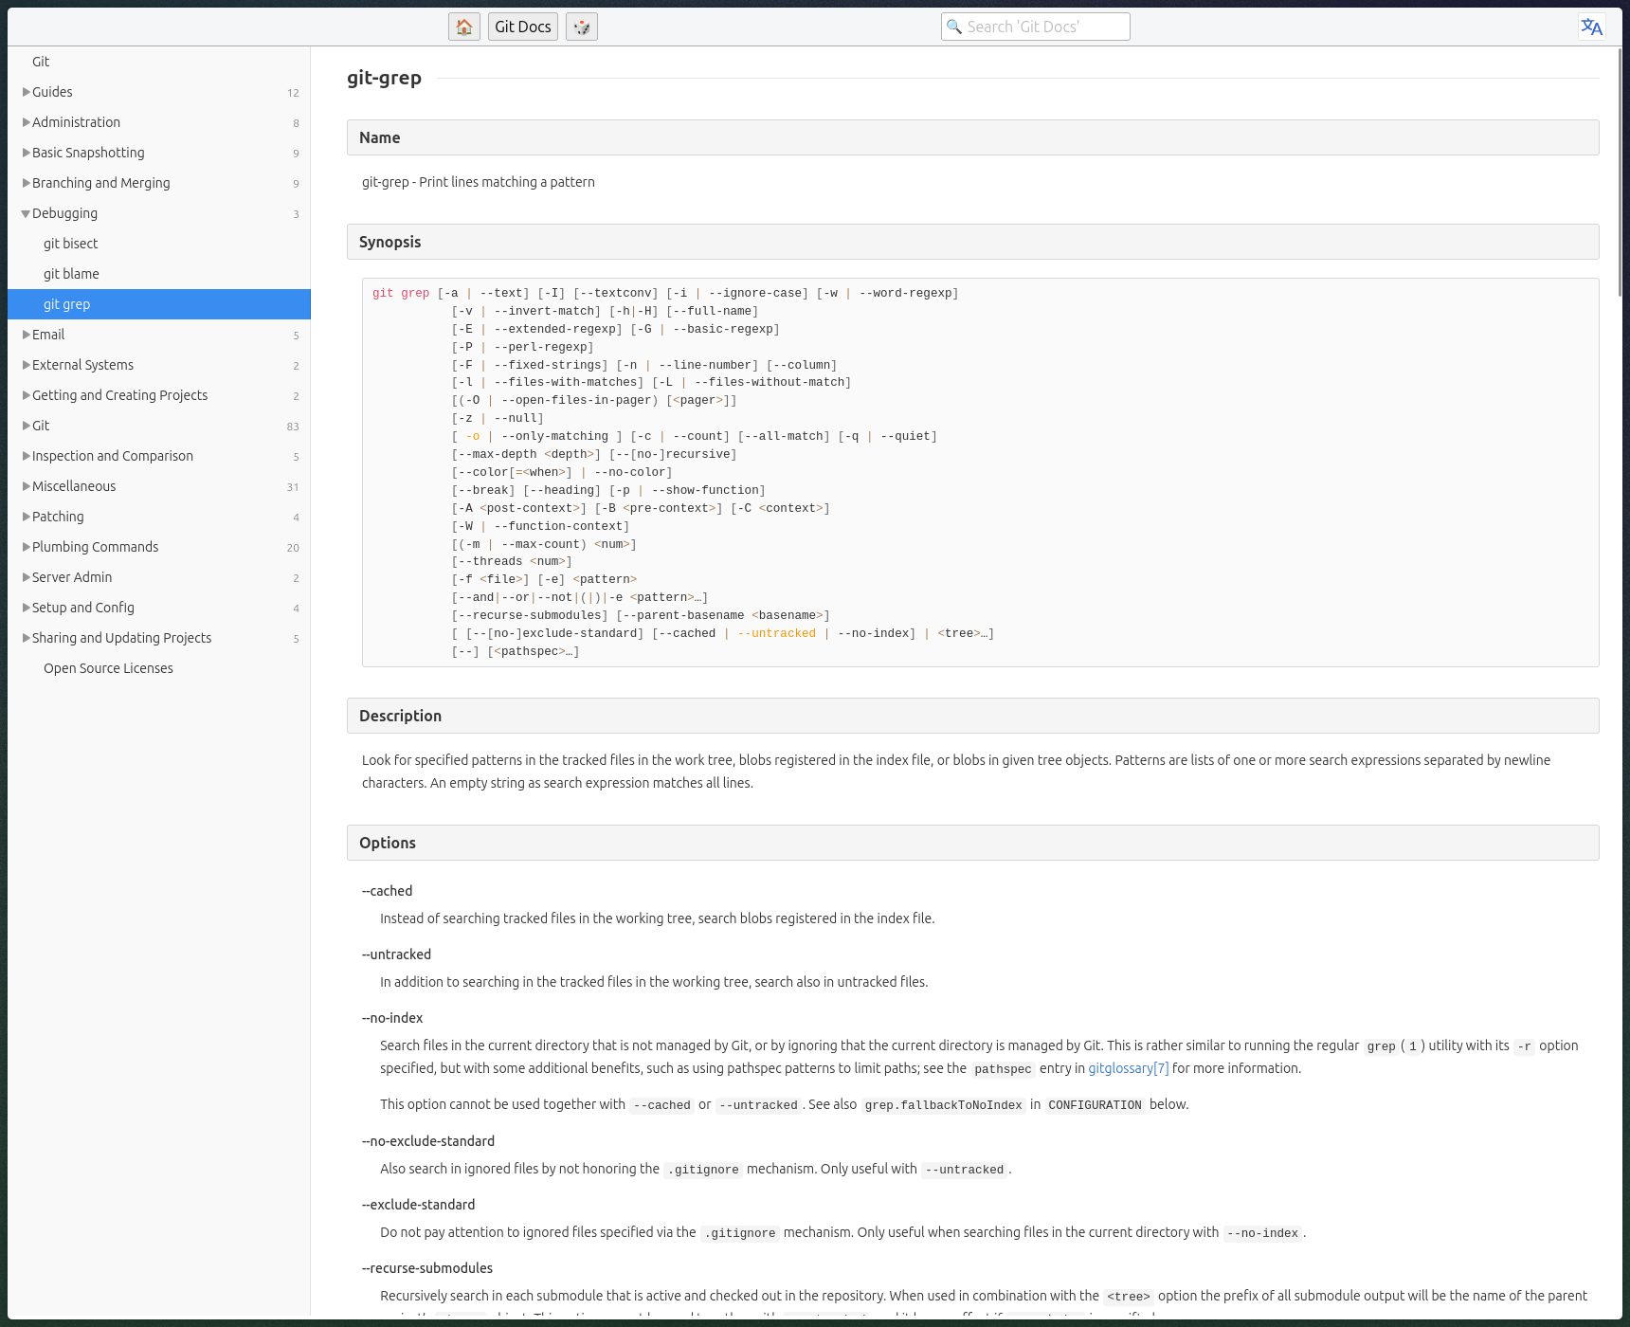The width and height of the screenshot is (1630, 1327).
Task: Click the --cached option term
Action: 388,891
